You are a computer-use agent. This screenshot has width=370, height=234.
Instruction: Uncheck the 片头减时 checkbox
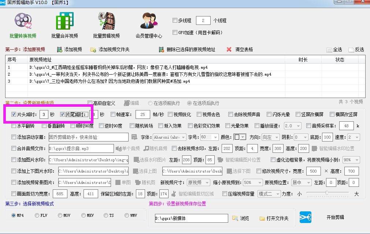click(14, 114)
